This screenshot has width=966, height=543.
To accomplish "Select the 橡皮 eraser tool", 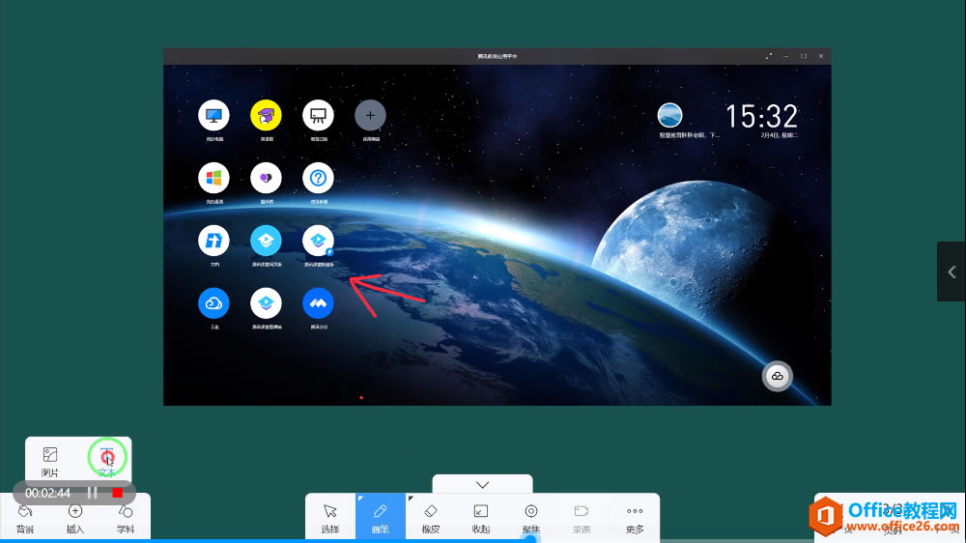I will tap(431, 518).
